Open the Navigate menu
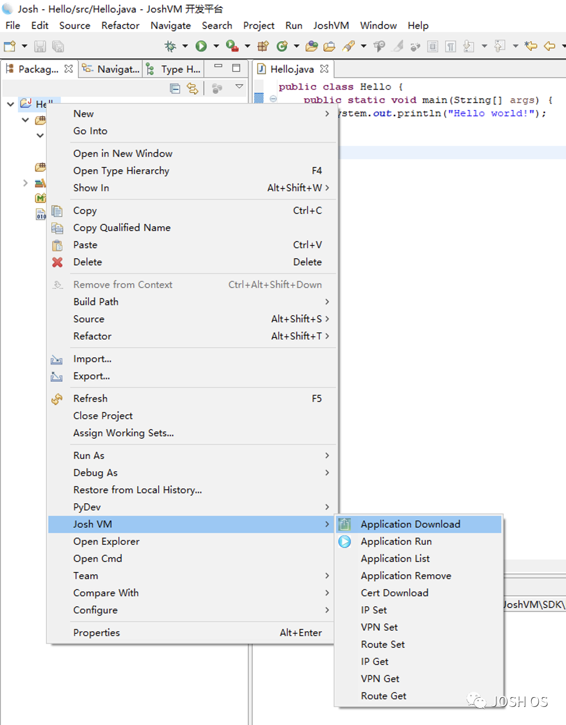The width and height of the screenshot is (566, 725). (x=170, y=26)
